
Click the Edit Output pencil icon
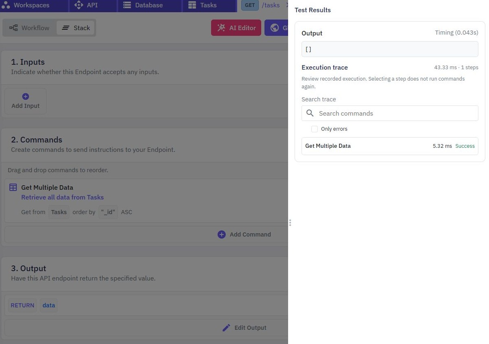coord(226,328)
